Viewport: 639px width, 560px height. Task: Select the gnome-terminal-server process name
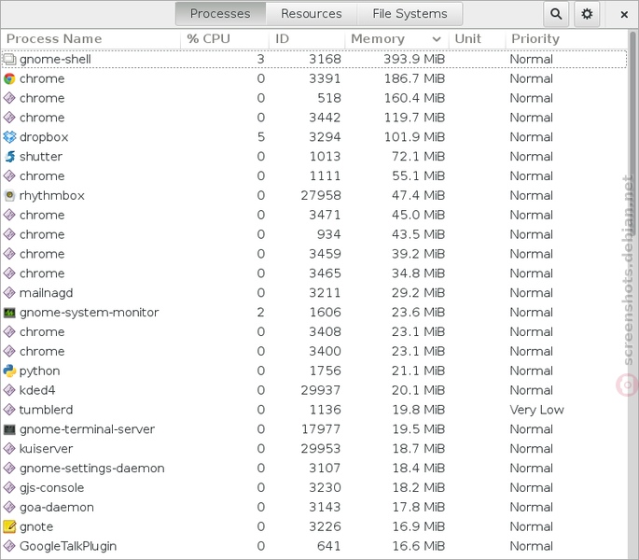pos(87,429)
